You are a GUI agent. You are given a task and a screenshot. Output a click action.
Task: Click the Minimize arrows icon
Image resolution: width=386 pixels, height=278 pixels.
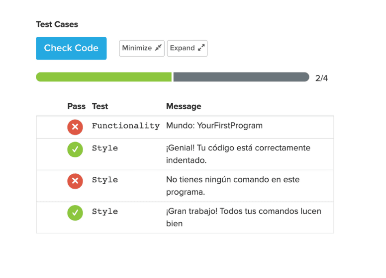[158, 48]
